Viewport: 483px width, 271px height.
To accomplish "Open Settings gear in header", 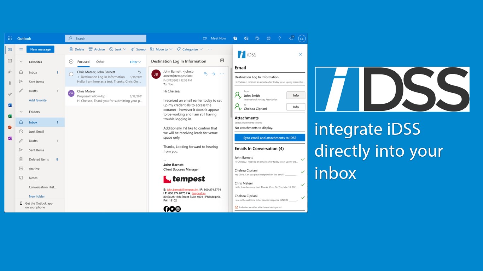I will (x=268, y=38).
